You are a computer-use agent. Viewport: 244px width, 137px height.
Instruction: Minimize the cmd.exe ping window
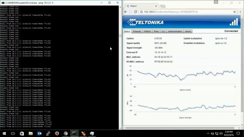(x=101, y=3)
